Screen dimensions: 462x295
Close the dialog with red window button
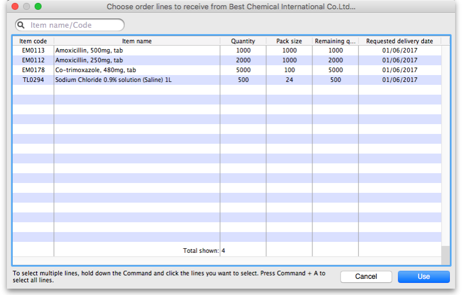(15, 6)
